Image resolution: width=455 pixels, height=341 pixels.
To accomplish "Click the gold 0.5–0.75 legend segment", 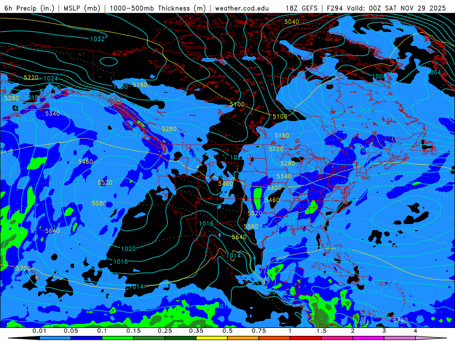I will (x=243, y=338).
